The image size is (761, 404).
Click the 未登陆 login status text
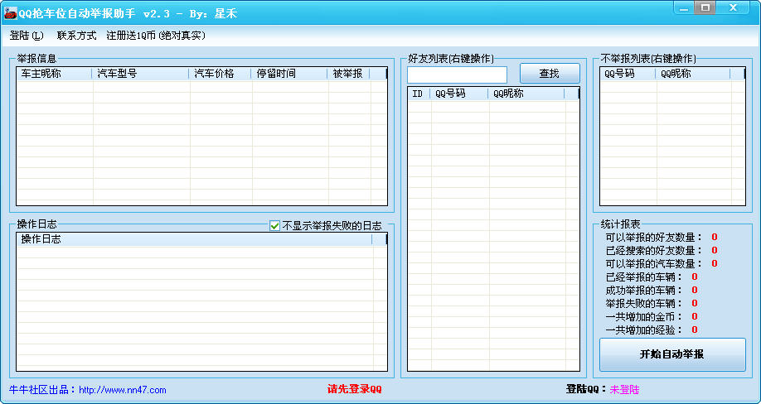(624, 389)
